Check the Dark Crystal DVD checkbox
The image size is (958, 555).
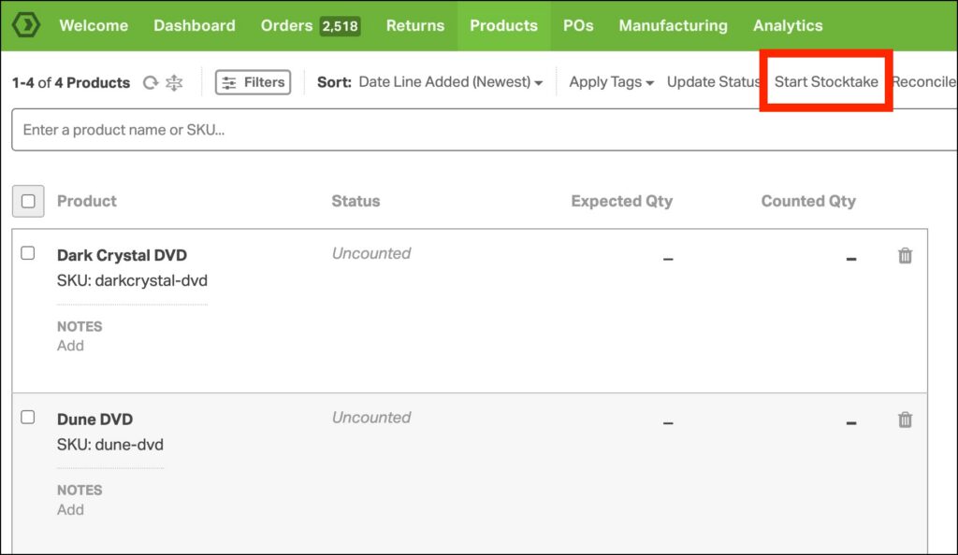point(28,253)
